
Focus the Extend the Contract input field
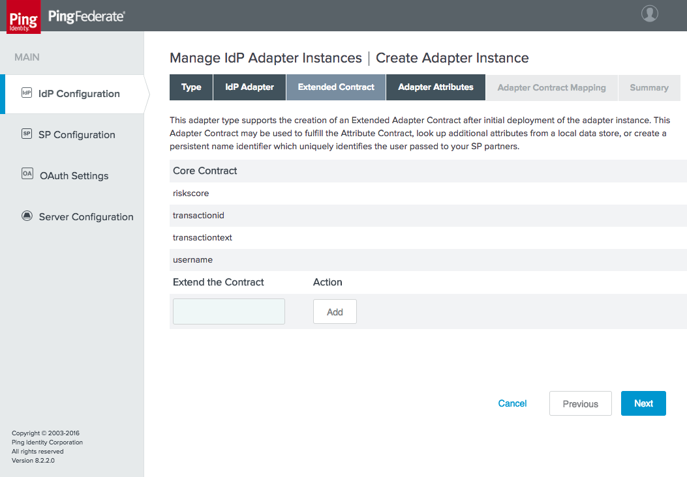pos(229,311)
